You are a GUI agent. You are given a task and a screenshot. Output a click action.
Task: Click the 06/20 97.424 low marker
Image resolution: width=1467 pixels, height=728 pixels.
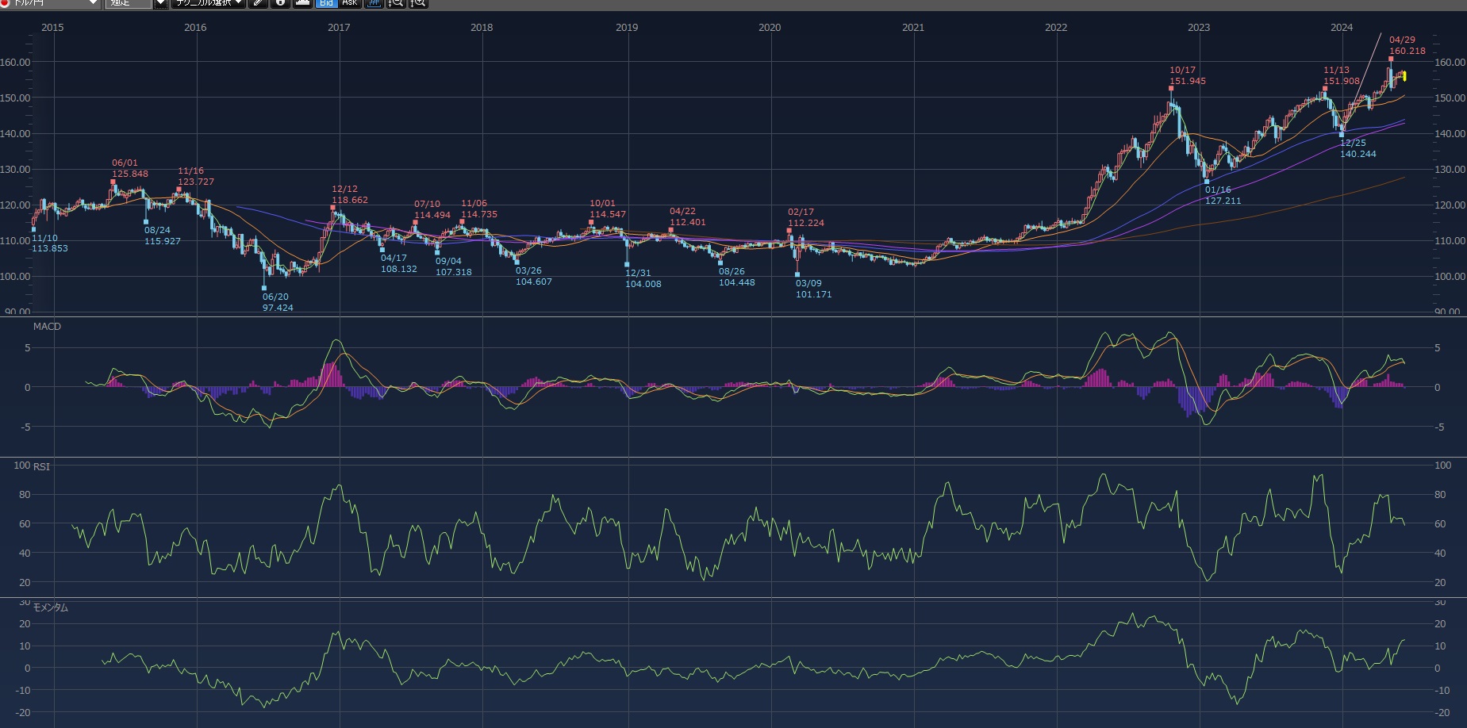[x=264, y=289]
